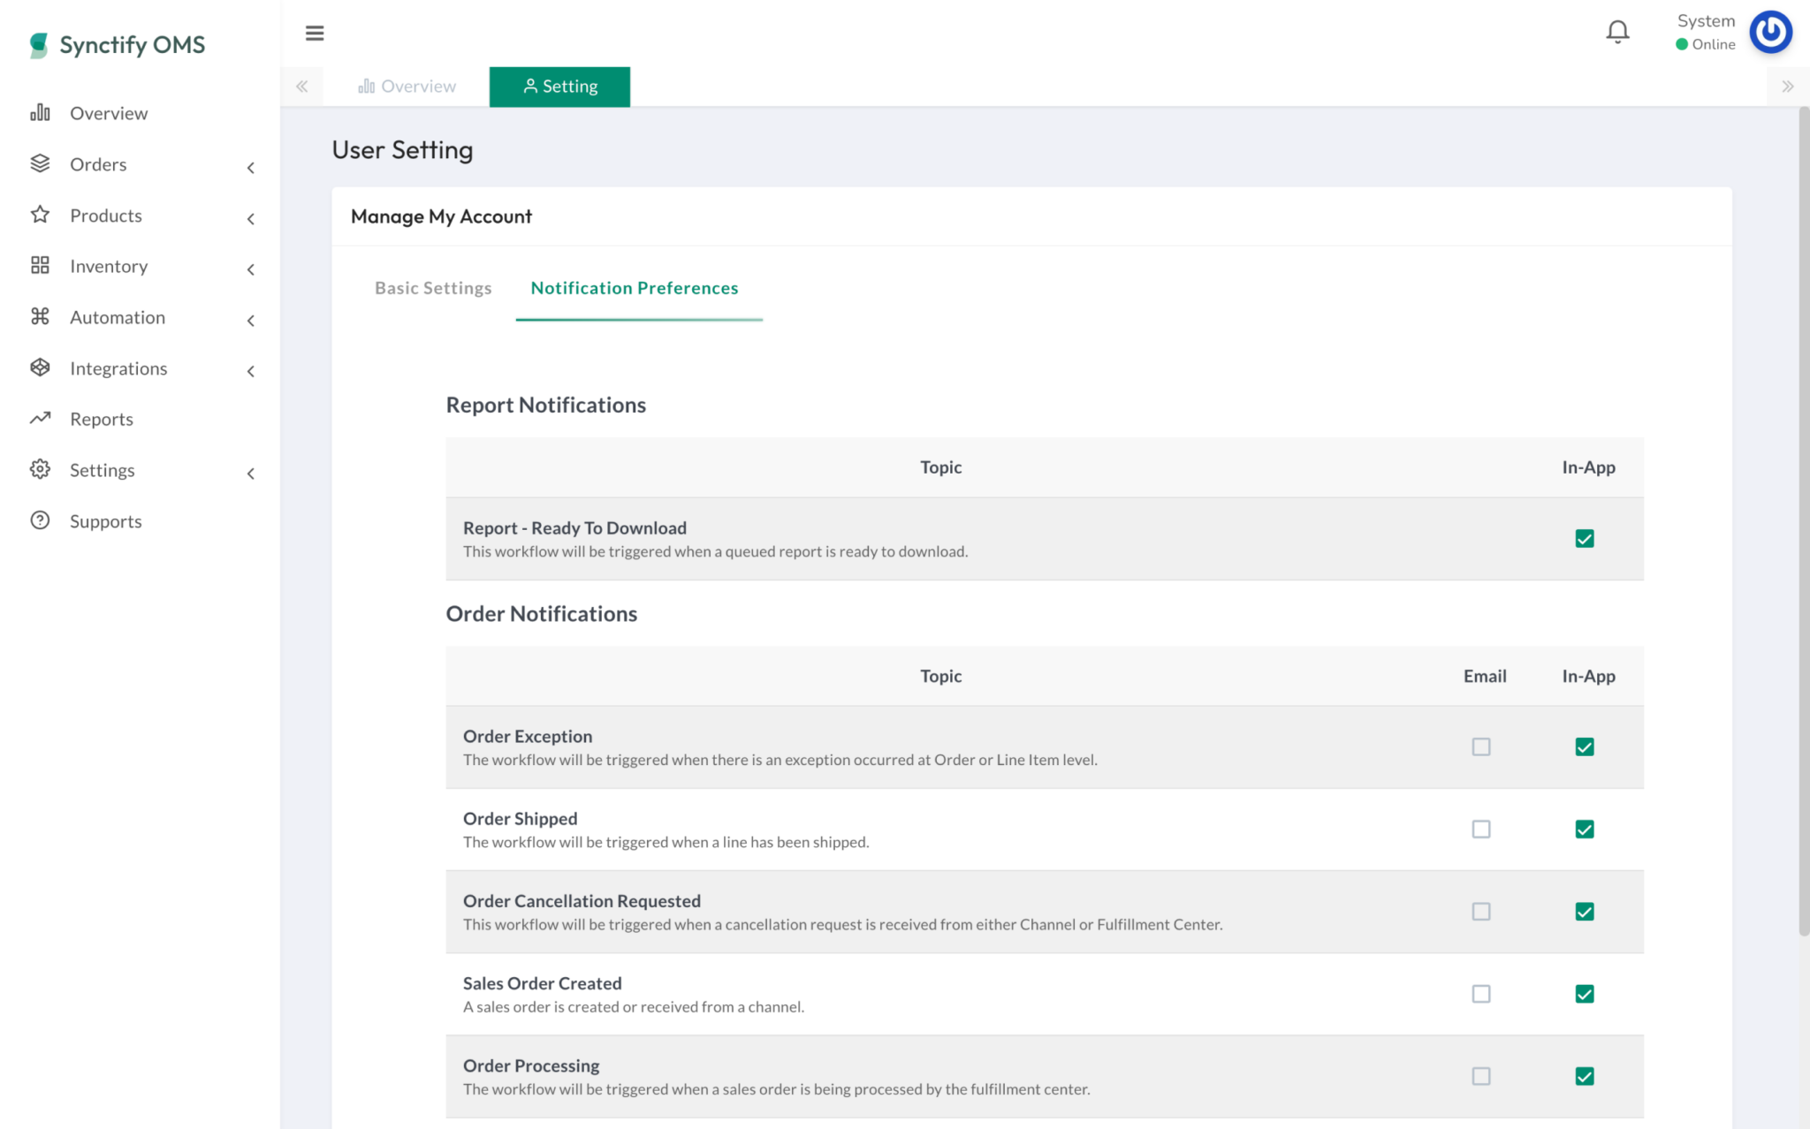The width and height of the screenshot is (1810, 1129).
Task: Click the Orders layers icon
Action: click(40, 163)
